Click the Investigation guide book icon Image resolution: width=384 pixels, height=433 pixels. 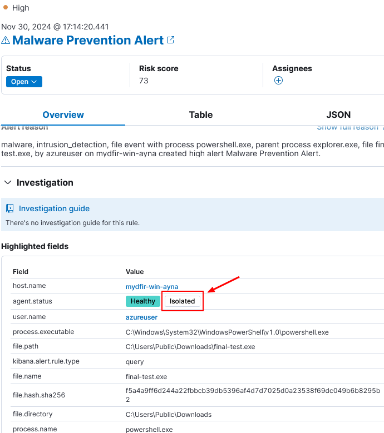coord(9,208)
